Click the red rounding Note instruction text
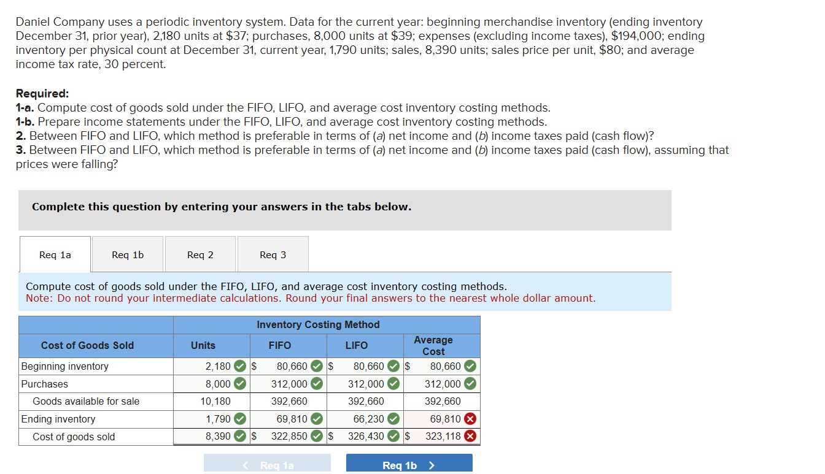The height and width of the screenshot is (474, 825). (x=311, y=299)
